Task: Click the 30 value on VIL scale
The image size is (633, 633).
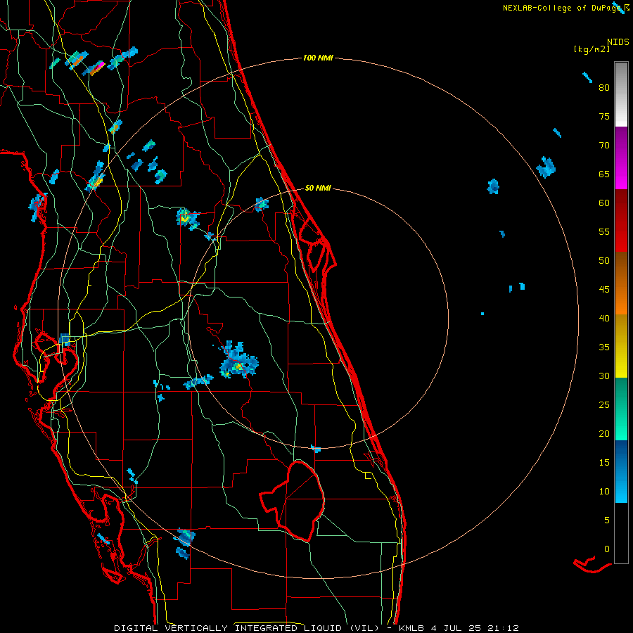Action: [604, 376]
